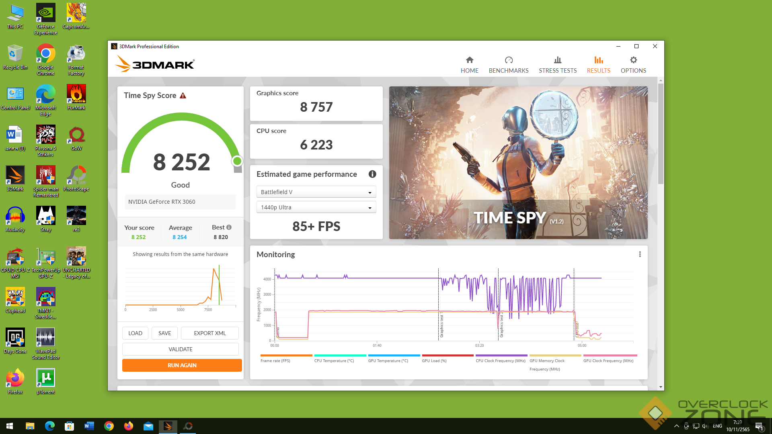Open the Monitoring panel three-dot menu
The width and height of the screenshot is (772, 434).
pyautogui.click(x=640, y=254)
